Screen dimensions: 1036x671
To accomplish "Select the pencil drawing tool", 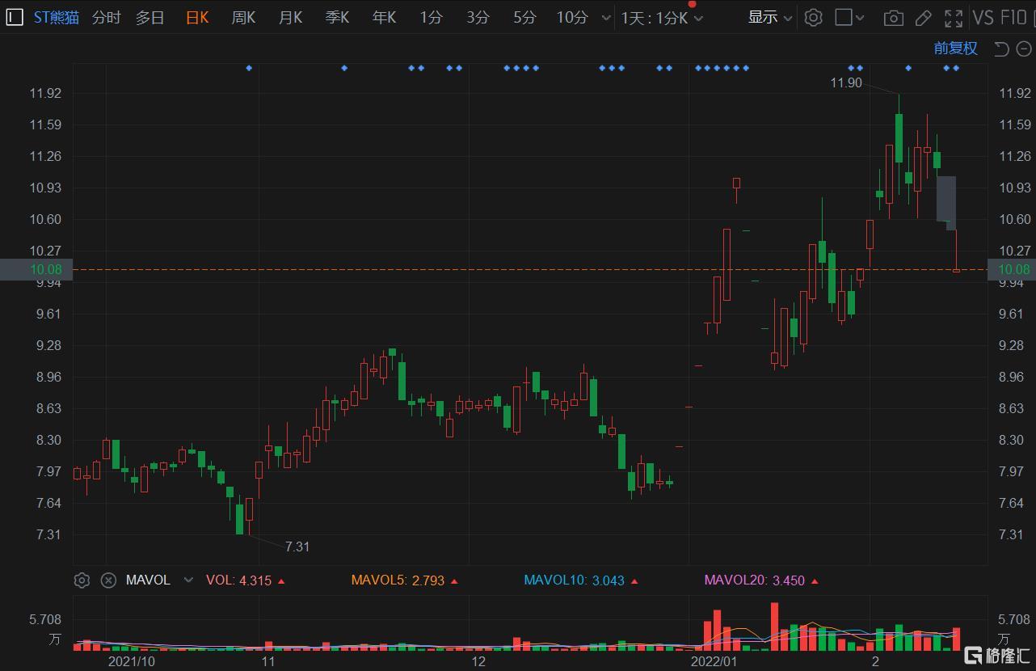I will [x=923, y=18].
